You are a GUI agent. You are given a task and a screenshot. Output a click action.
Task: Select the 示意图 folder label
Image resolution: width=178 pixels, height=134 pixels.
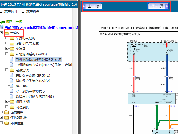pos(15,33)
